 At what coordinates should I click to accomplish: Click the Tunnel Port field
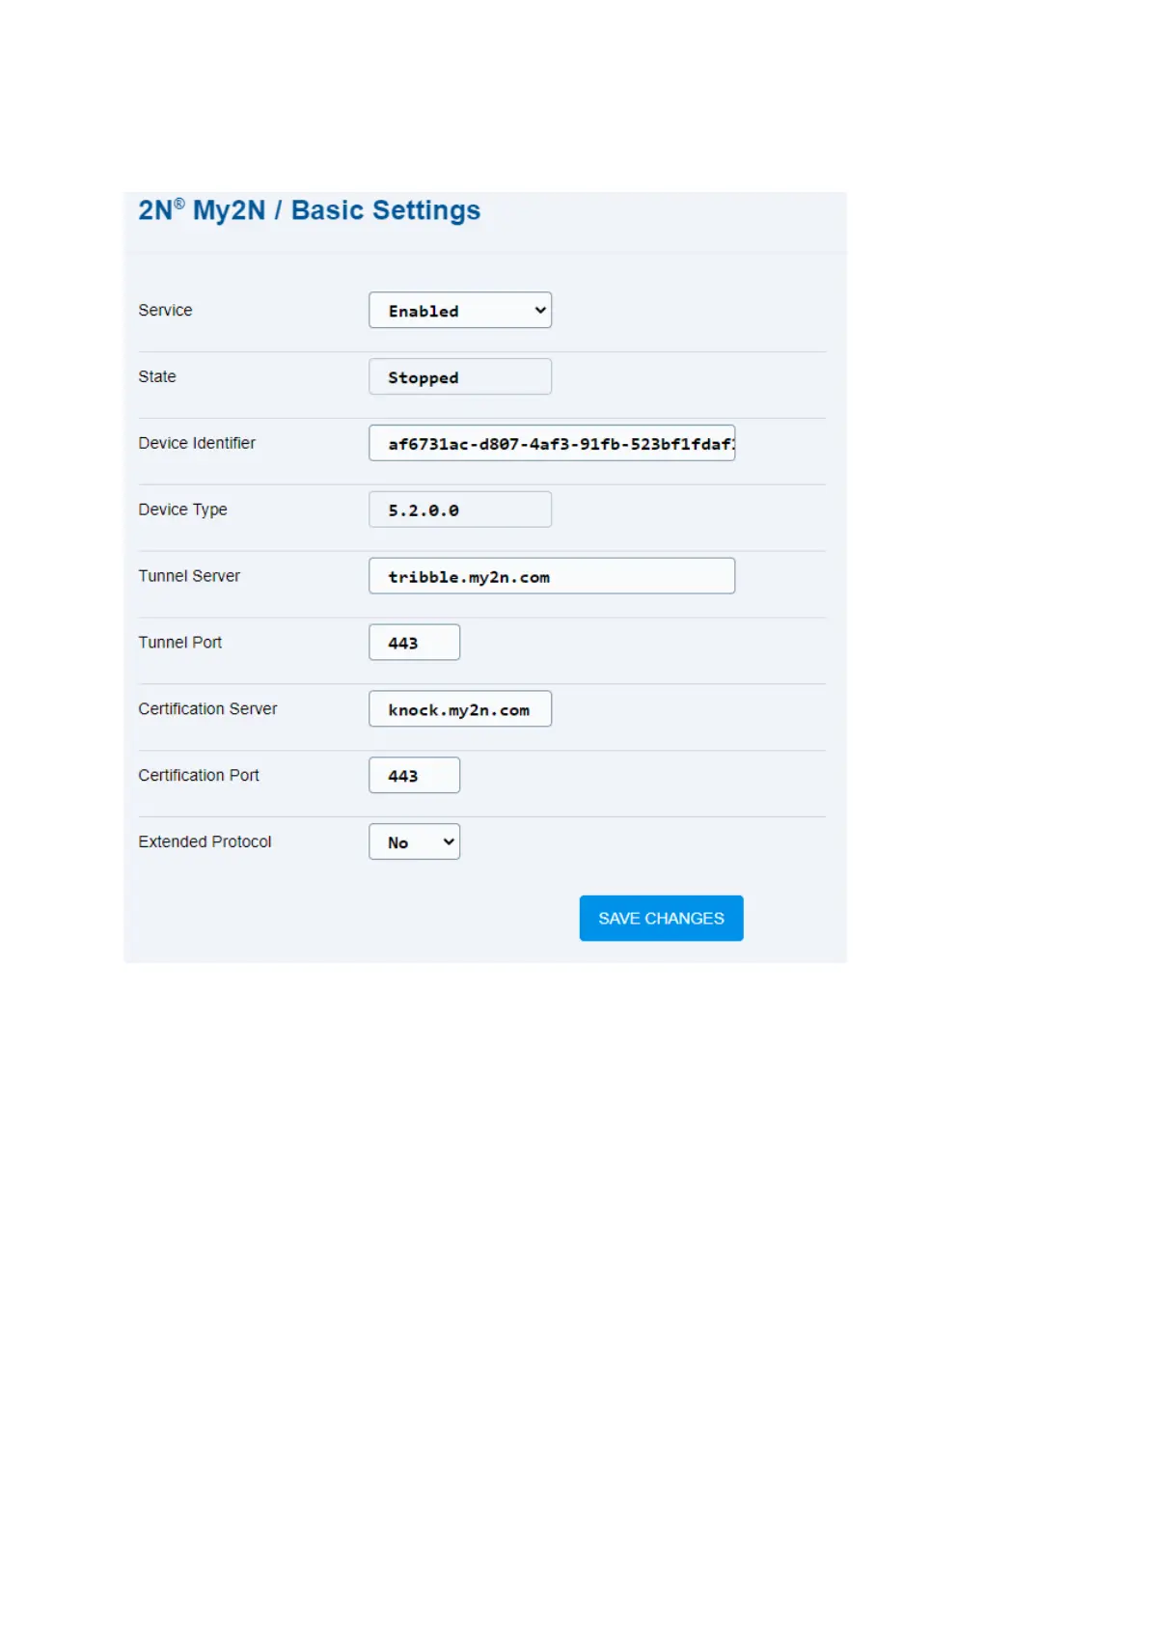tap(414, 643)
